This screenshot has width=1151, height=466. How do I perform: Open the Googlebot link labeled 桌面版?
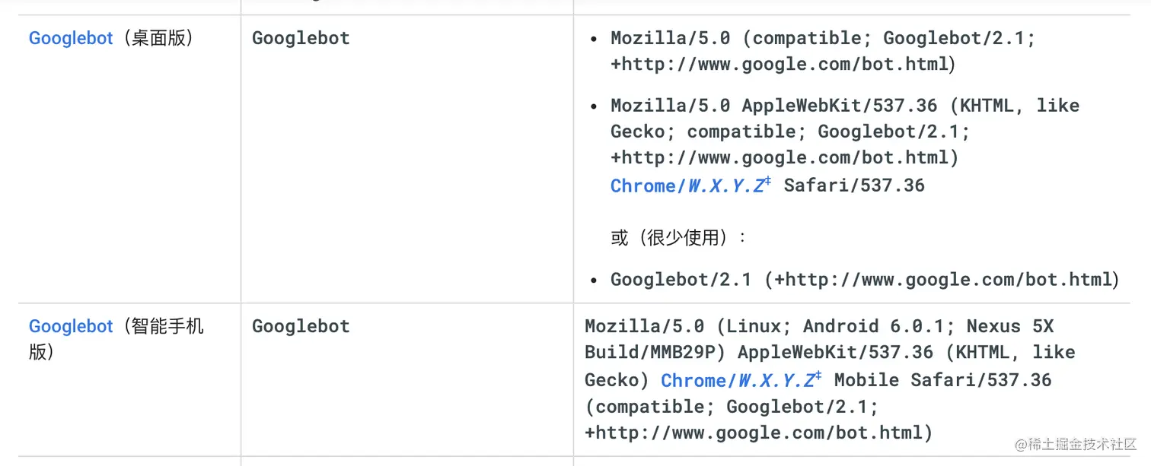pyautogui.click(x=71, y=38)
